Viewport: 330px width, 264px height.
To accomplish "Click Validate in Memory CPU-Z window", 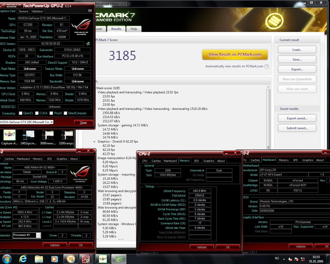I will (x=202, y=247).
